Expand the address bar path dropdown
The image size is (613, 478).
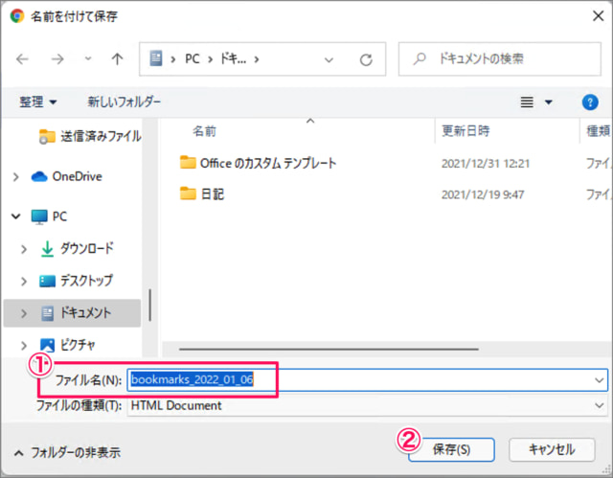click(331, 59)
